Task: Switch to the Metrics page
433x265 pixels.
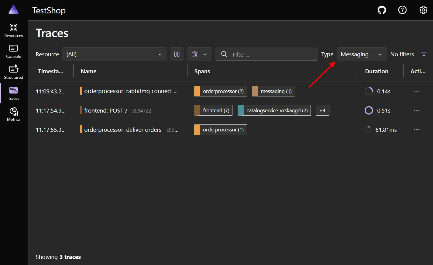Action: click(x=13, y=114)
